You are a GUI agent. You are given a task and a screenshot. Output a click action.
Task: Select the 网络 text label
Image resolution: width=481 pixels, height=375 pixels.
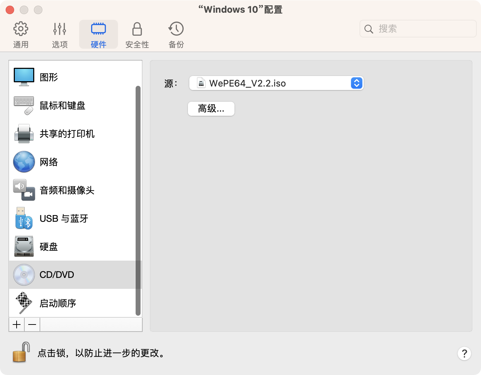49,162
